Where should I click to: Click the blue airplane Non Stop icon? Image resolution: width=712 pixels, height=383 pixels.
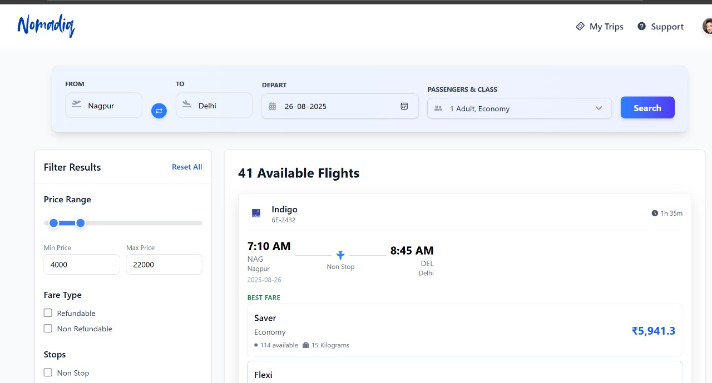pyautogui.click(x=340, y=255)
